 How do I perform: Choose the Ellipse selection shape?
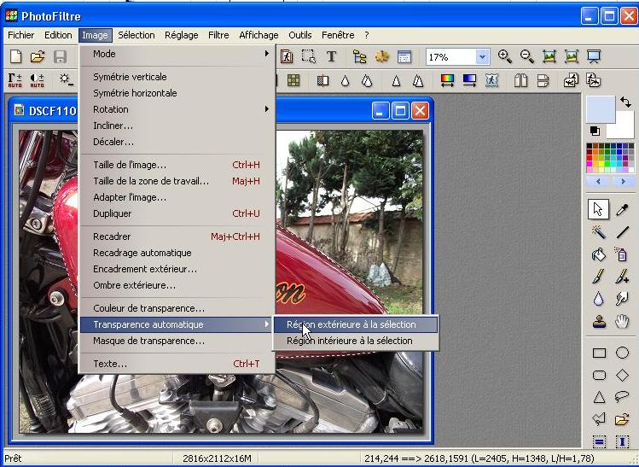622,353
